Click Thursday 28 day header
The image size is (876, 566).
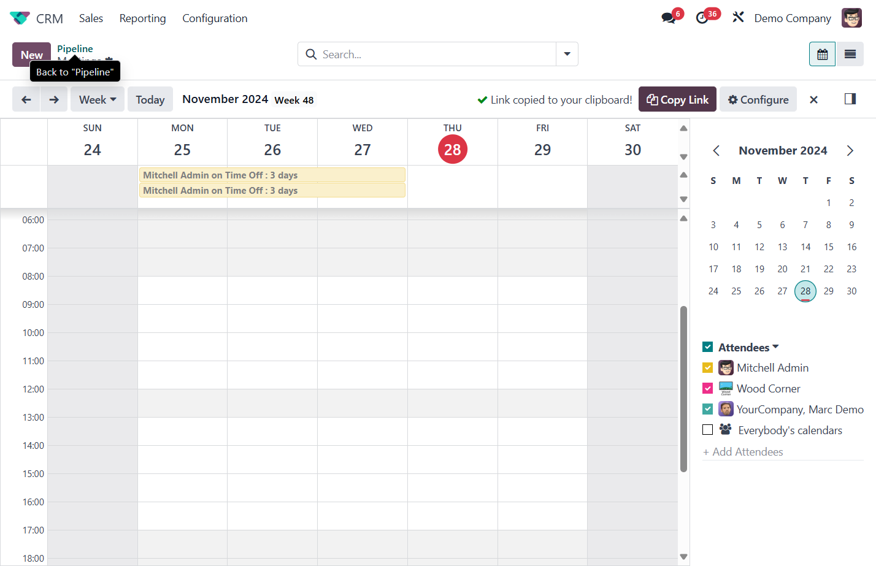pyautogui.click(x=453, y=142)
